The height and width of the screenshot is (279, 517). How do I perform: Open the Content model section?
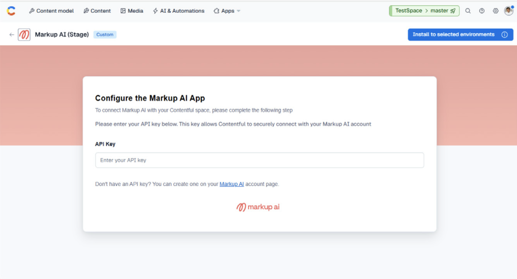[x=51, y=11]
